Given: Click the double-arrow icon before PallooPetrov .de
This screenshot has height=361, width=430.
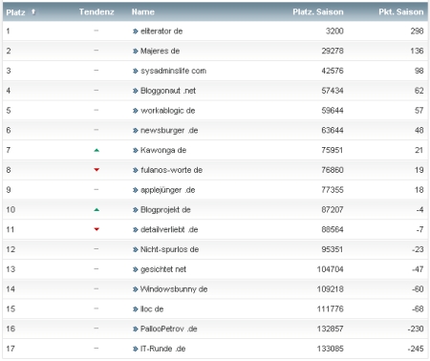Looking at the screenshot, I should (x=136, y=329).
